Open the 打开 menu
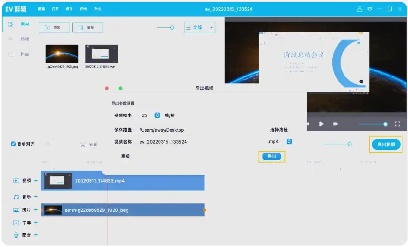The height and width of the screenshot is (247, 408). [55, 9]
